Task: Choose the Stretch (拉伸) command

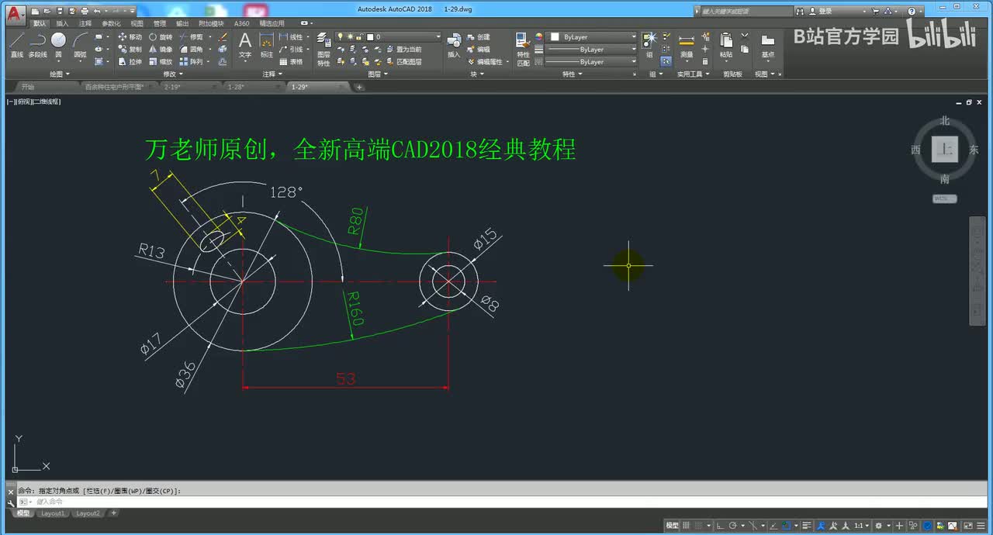Action: (x=130, y=61)
